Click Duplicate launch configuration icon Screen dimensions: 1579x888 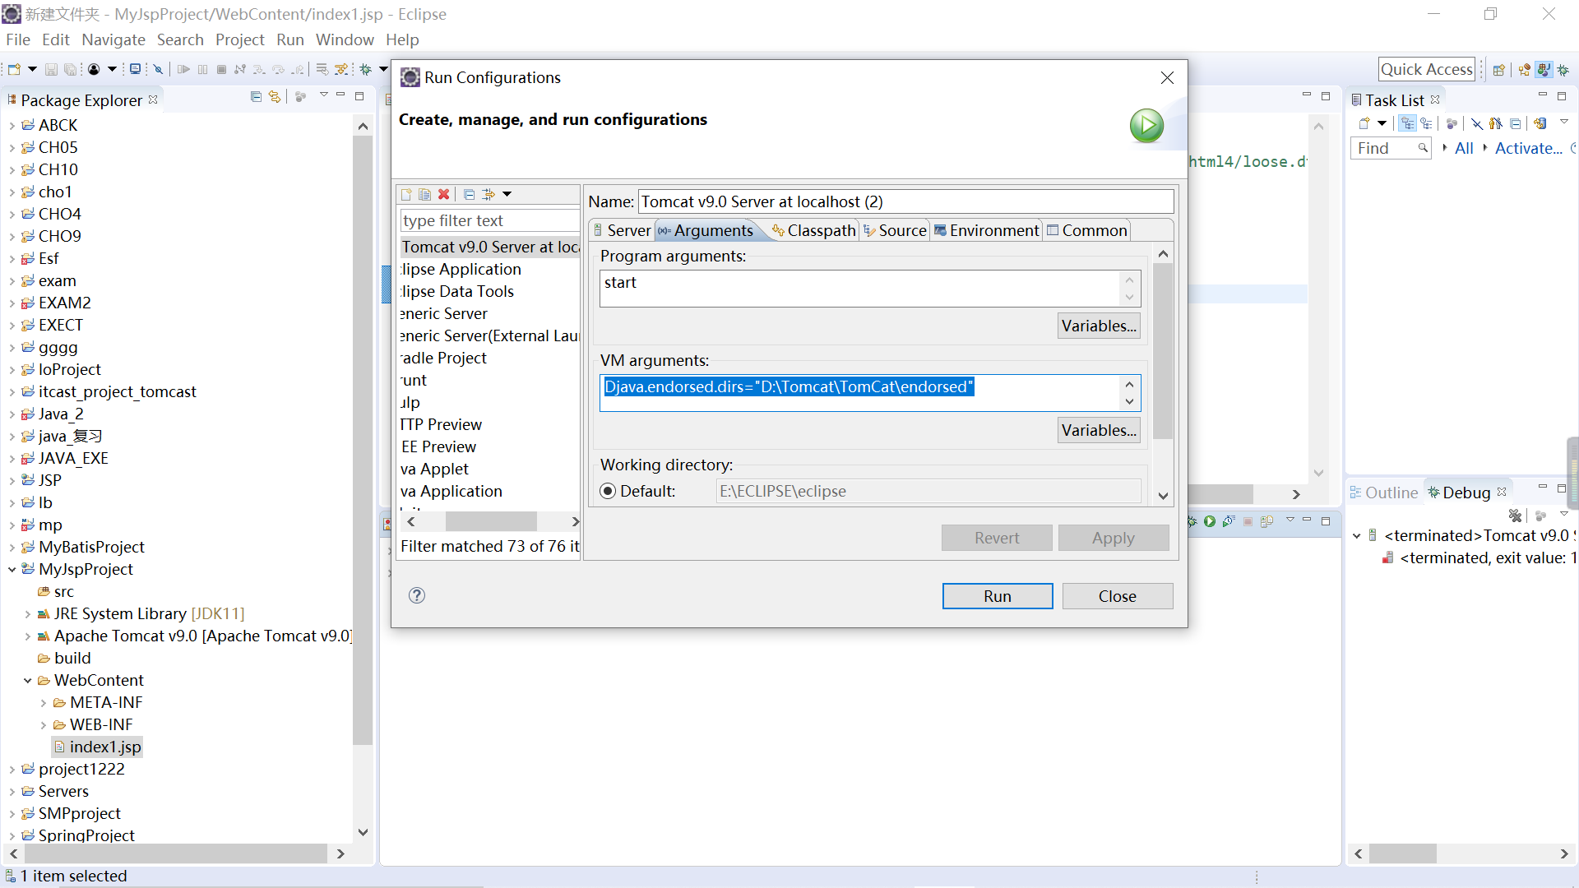tap(424, 195)
